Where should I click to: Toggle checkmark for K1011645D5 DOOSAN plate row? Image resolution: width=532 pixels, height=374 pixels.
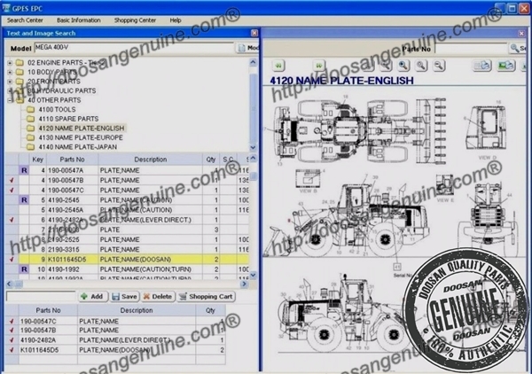11,259
